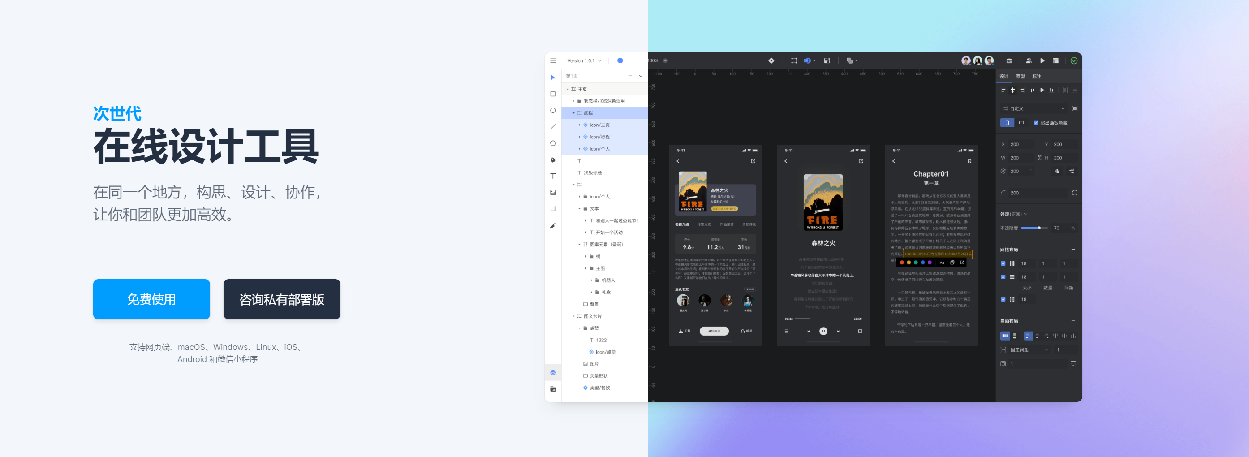Viewport: 1249px width, 457px height.
Task: Collapse the 主页 artboard layer
Action: [567, 89]
